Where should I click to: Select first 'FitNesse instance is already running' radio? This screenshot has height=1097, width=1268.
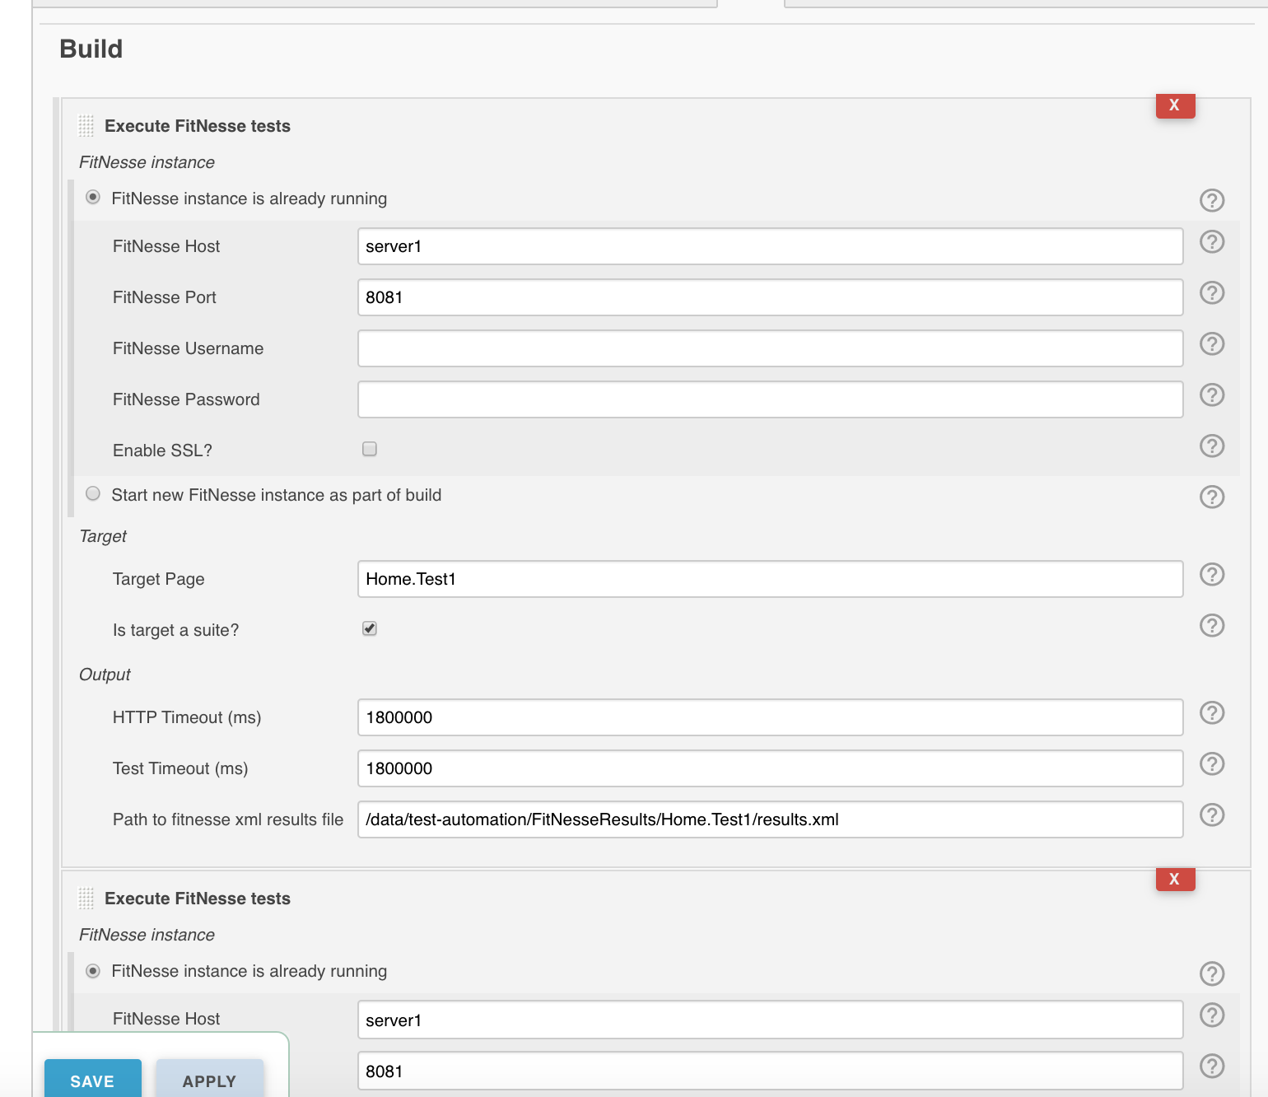(93, 198)
